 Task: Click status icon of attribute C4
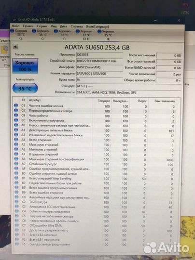[x=16, y=211]
